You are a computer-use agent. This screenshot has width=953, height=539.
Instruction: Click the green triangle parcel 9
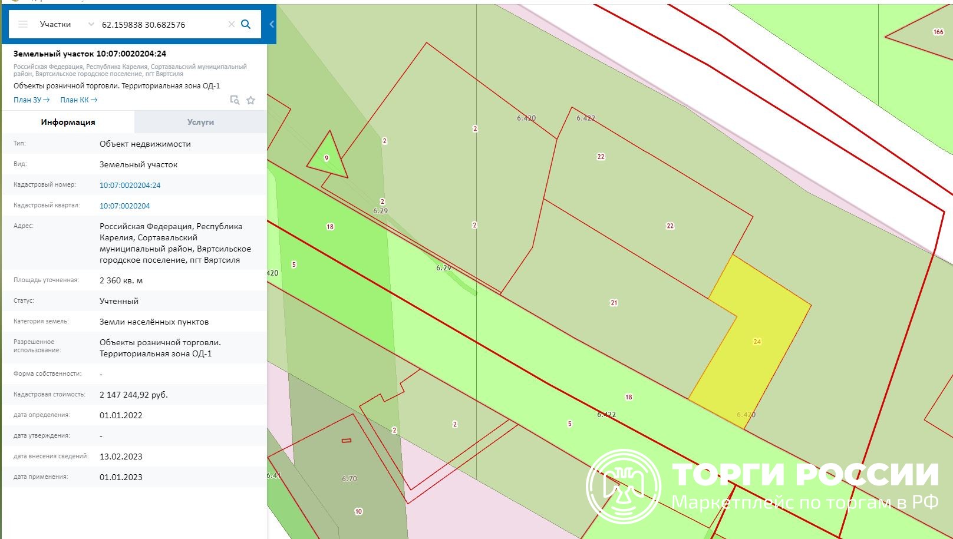click(327, 158)
